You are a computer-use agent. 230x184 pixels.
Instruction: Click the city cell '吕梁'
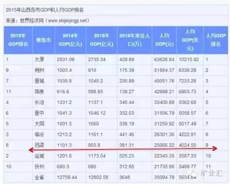[39, 145]
